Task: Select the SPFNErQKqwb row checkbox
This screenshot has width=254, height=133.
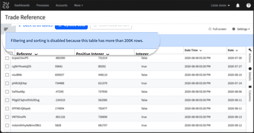Action: pos(7,109)
